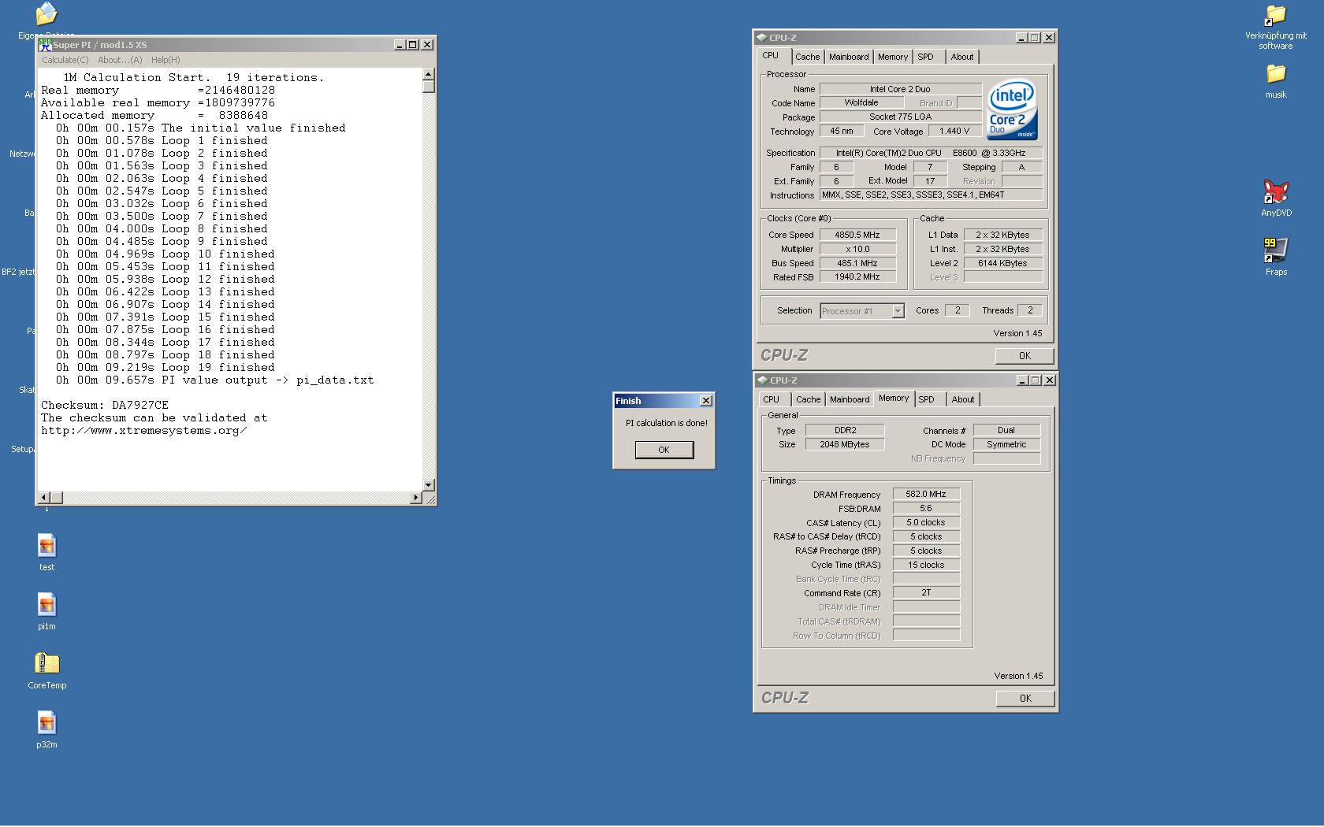This screenshot has width=1324, height=827.
Task: Click OK in the Finish dialog
Action: [x=664, y=450]
